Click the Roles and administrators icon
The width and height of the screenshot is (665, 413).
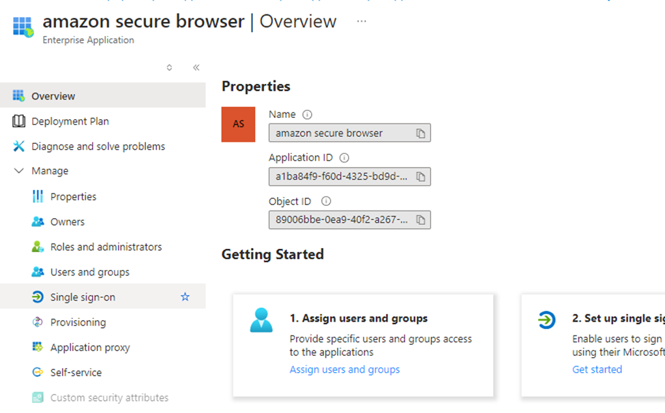[x=38, y=247]
